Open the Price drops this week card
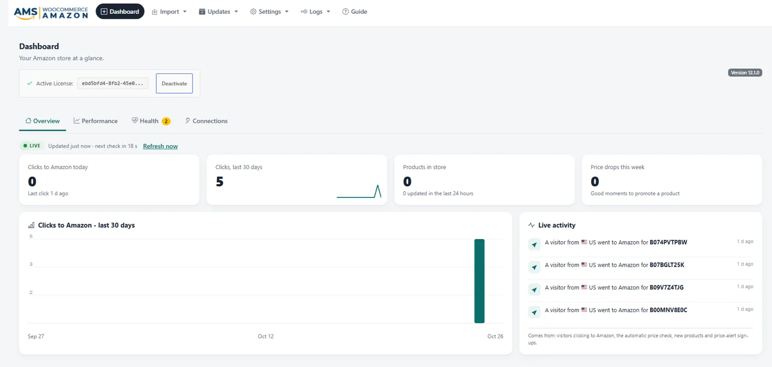 click(x=672, y=180)
